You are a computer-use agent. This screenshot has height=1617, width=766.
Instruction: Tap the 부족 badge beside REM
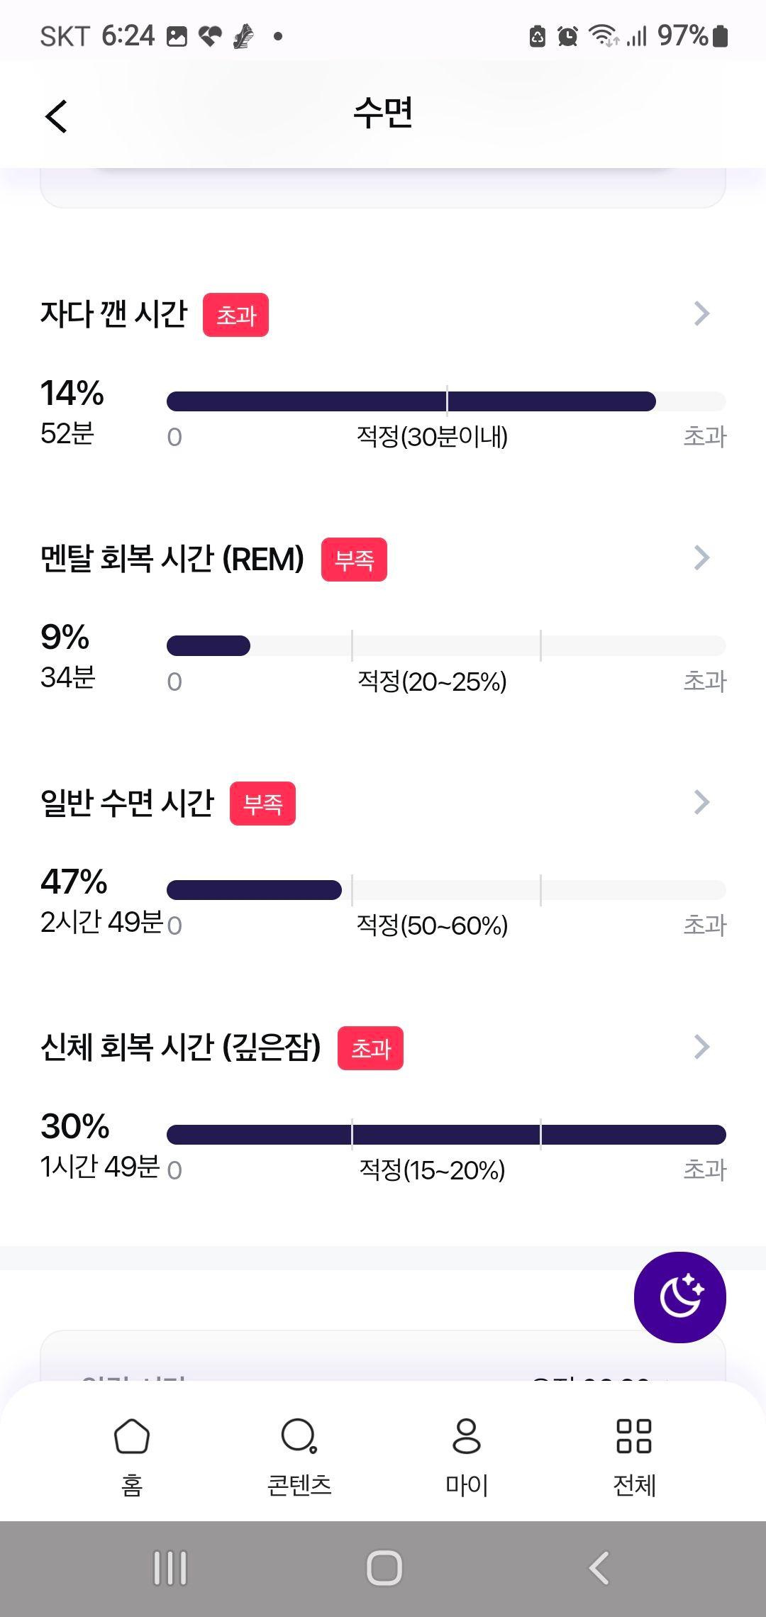pyautogui.click(x=354, y=560)
